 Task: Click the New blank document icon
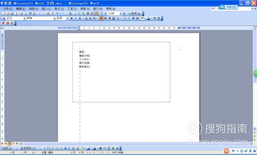(4, 13)
